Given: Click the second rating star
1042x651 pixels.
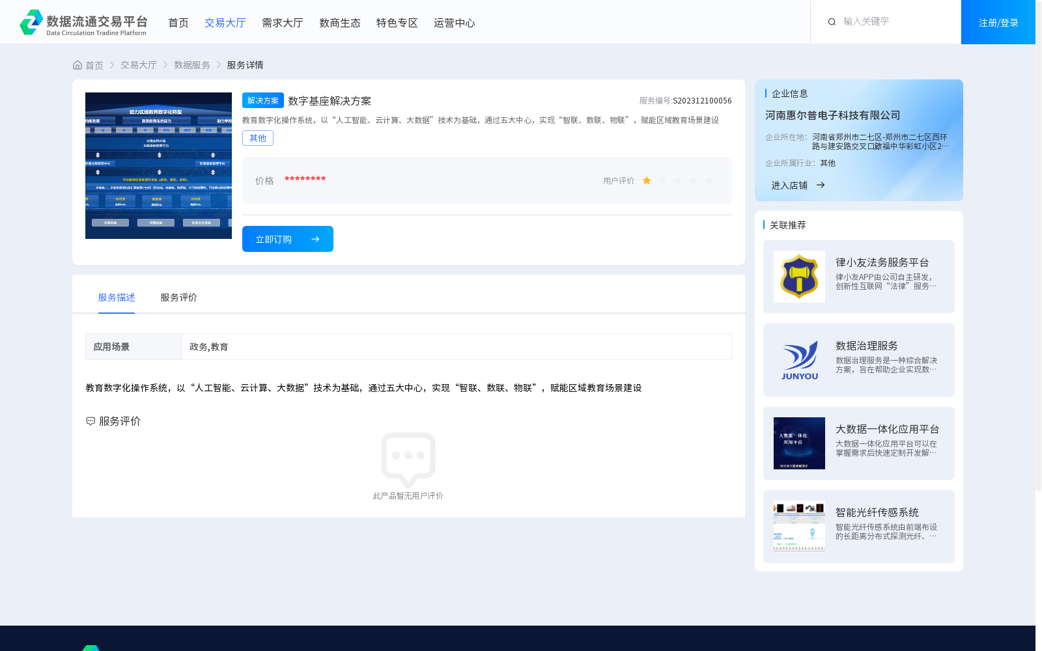Looking at the screenshot, I should (x=662, y=180).
